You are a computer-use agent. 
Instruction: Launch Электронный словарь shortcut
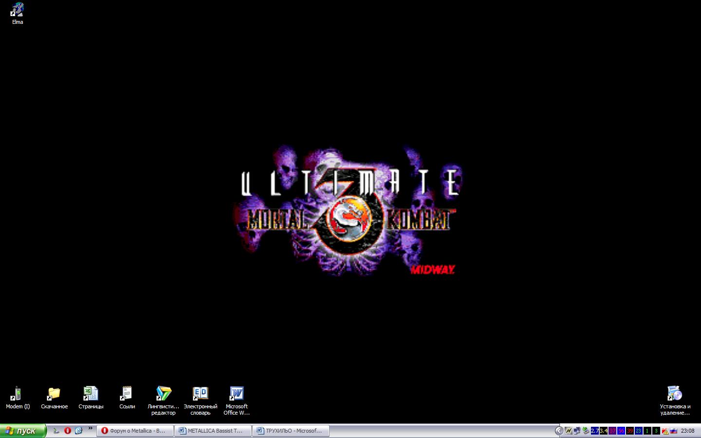click(x=200, y=393)
